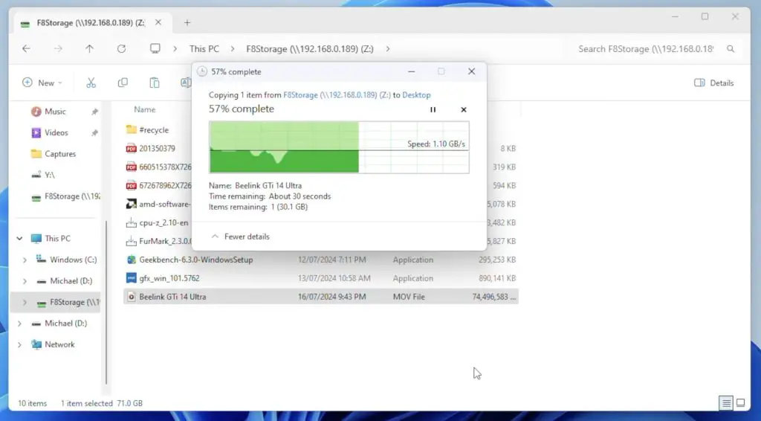Expand the Windows (C:) tree node
Screen dimensions: 761x421
(x=25, y=260)
